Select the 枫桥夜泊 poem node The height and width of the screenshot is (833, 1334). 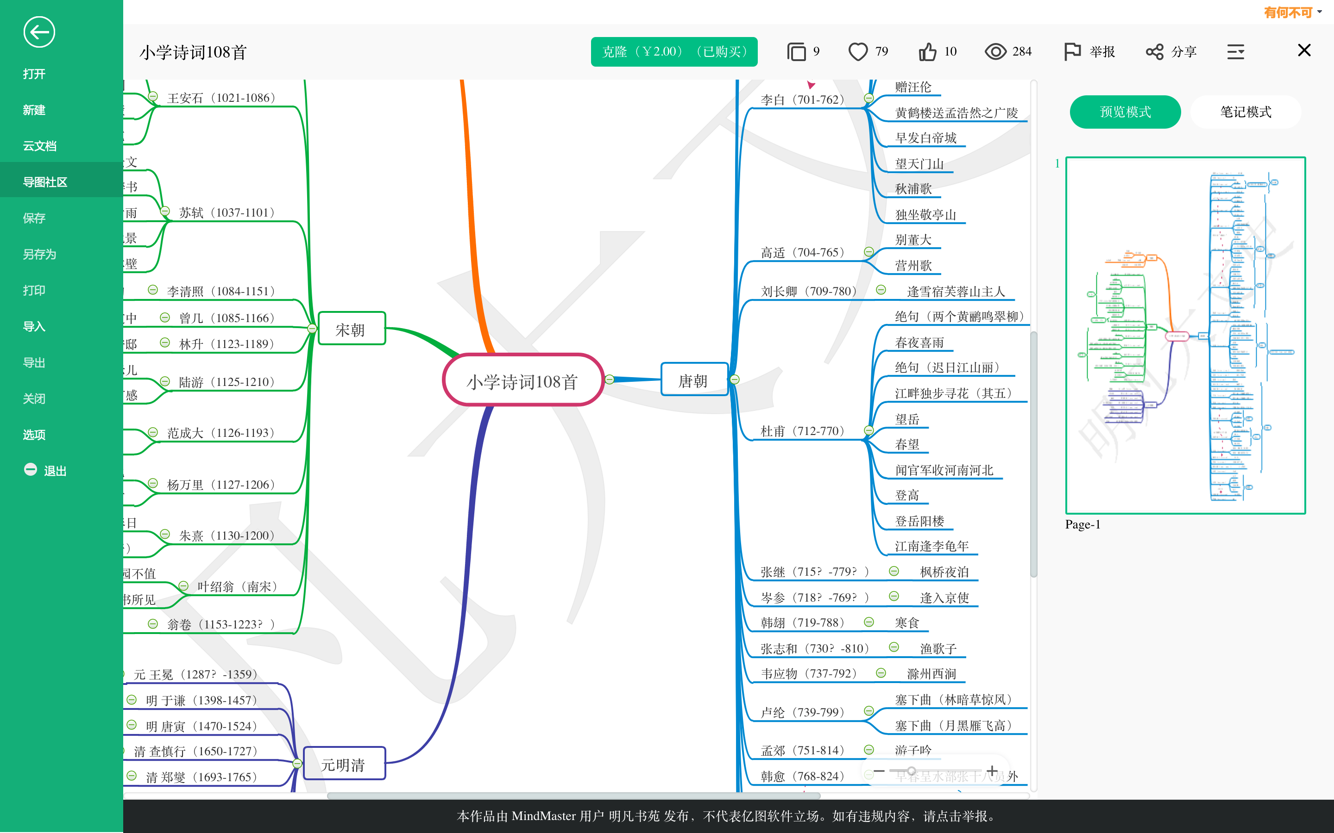(x=944, y=572)
